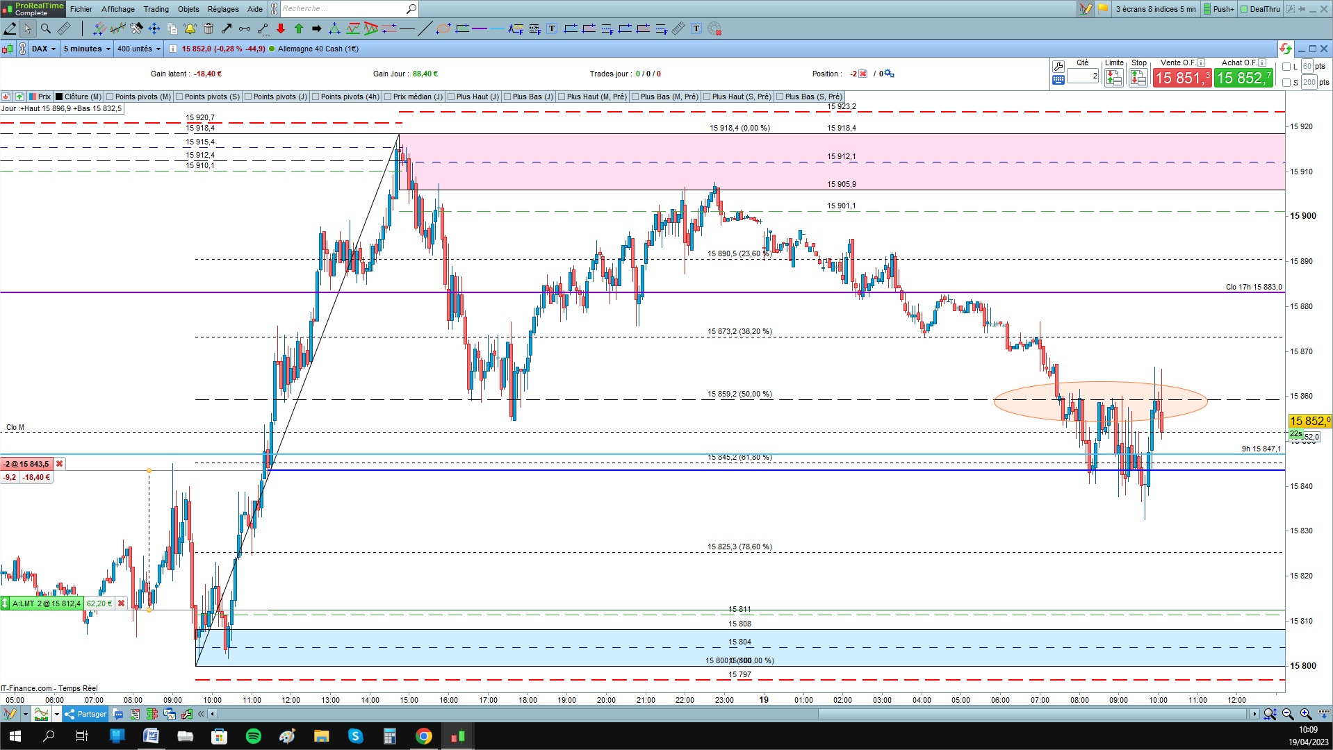The height and width of the screenshot is (750, 1333).
Task: Click the Clôture (M) black color swatch
Action: coord(59,97)
